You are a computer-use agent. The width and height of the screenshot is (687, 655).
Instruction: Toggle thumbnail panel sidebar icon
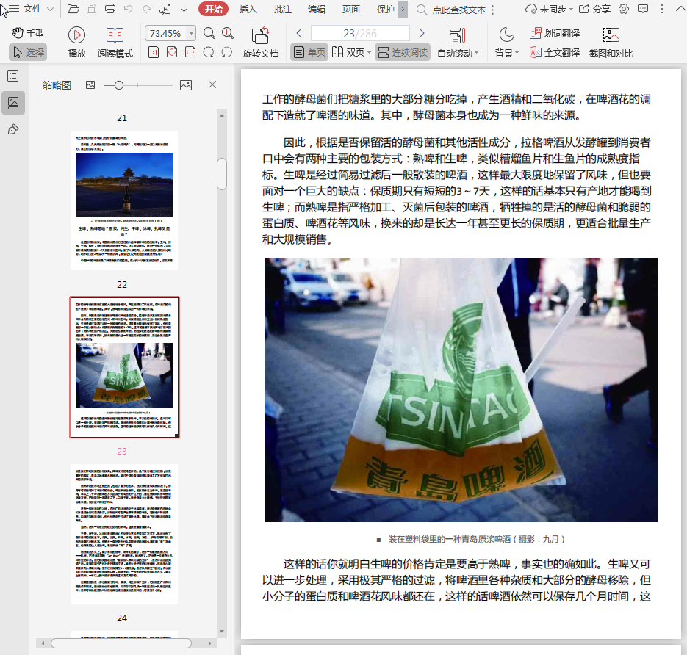[13, 103]
